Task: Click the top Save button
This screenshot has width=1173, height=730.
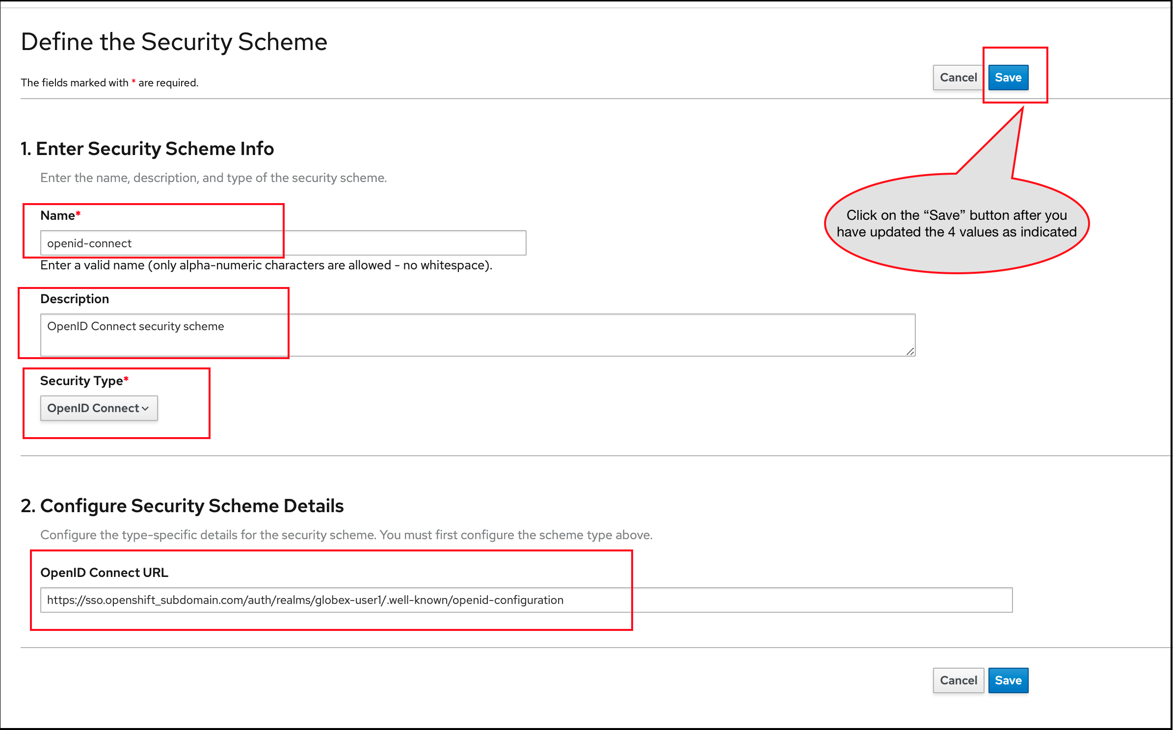Action: tap(1008, 78)
